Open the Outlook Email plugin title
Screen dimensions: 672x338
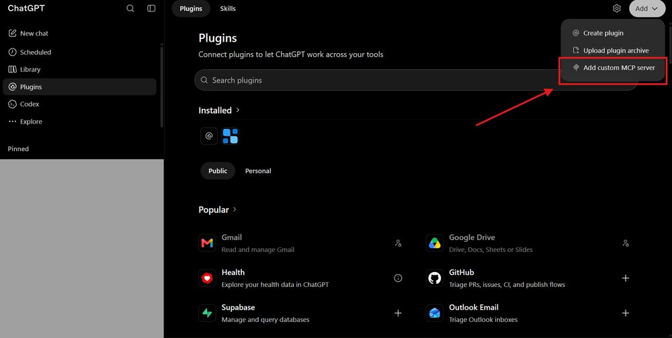point(474,308)
